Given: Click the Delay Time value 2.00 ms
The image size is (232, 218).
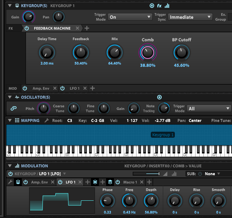Looking at the screenshot, I should click(47, 63).
